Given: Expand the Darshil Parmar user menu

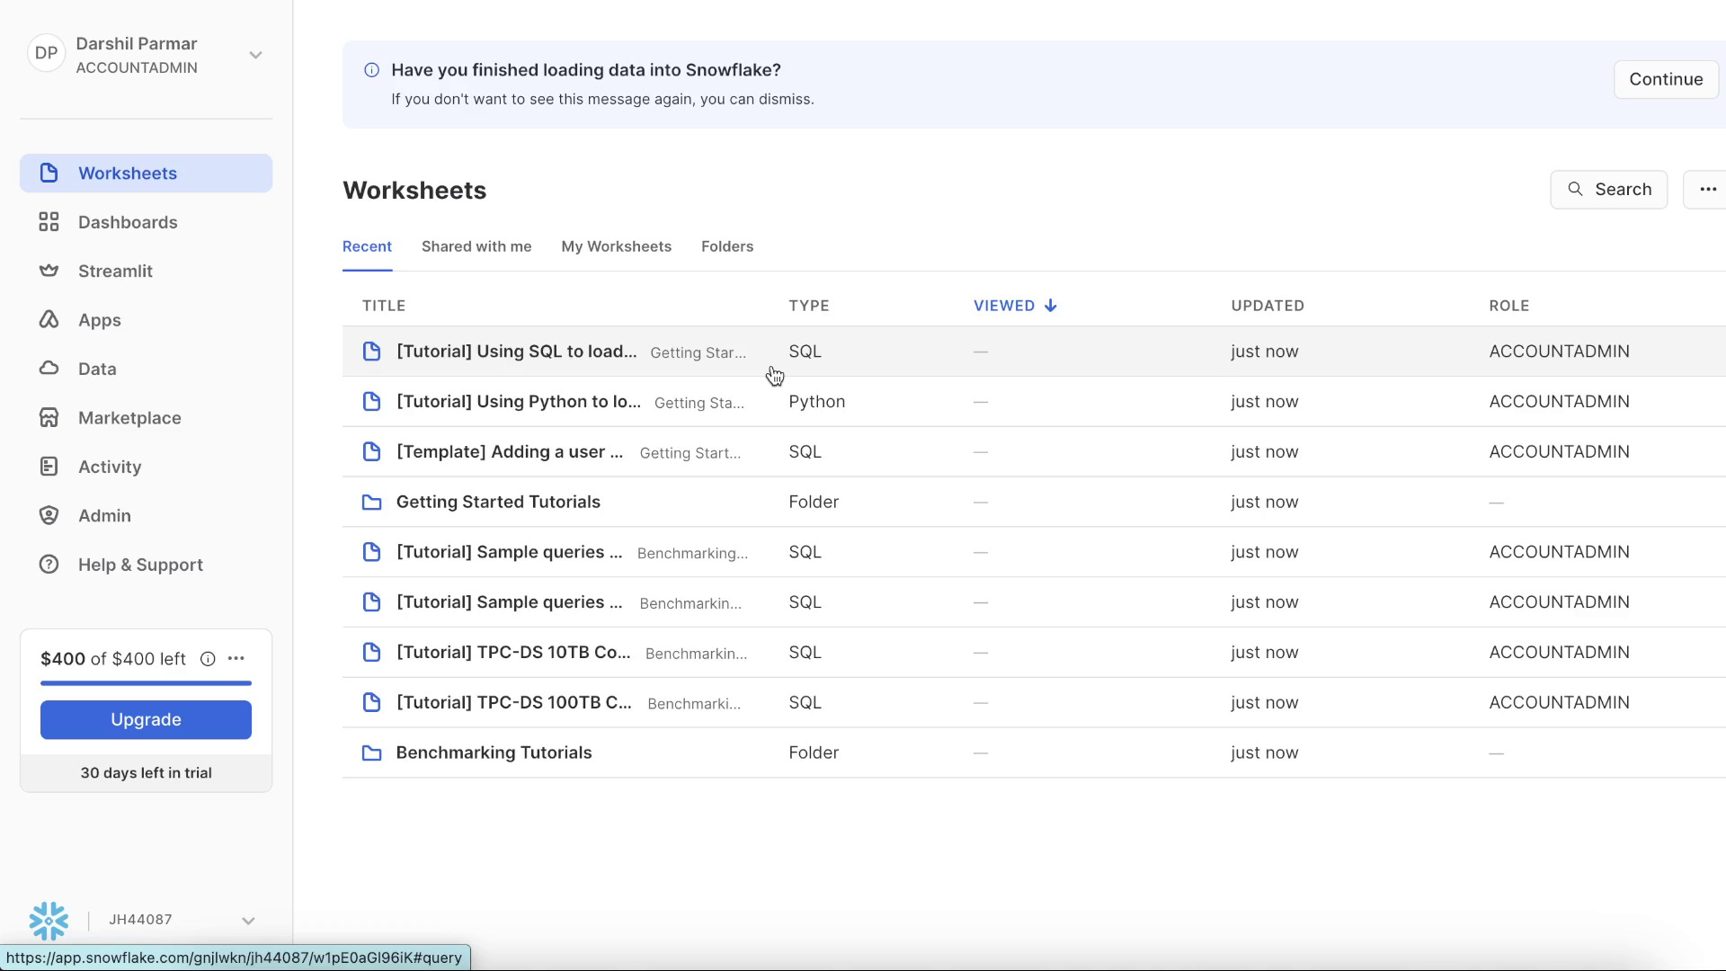Looking at the screenshot, I should pyautogui.click(x=255, y=55).
